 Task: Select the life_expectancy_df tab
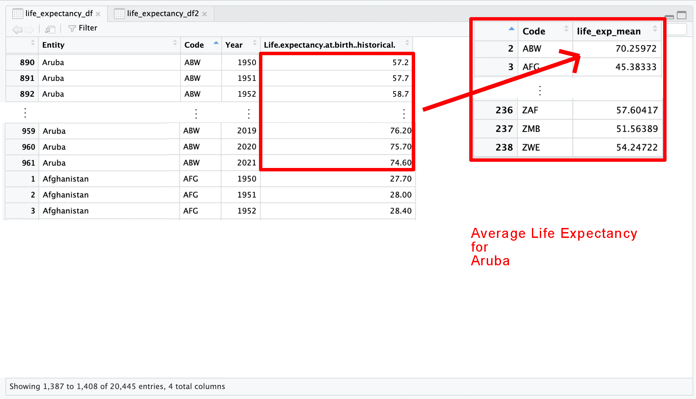coord(59,13)
